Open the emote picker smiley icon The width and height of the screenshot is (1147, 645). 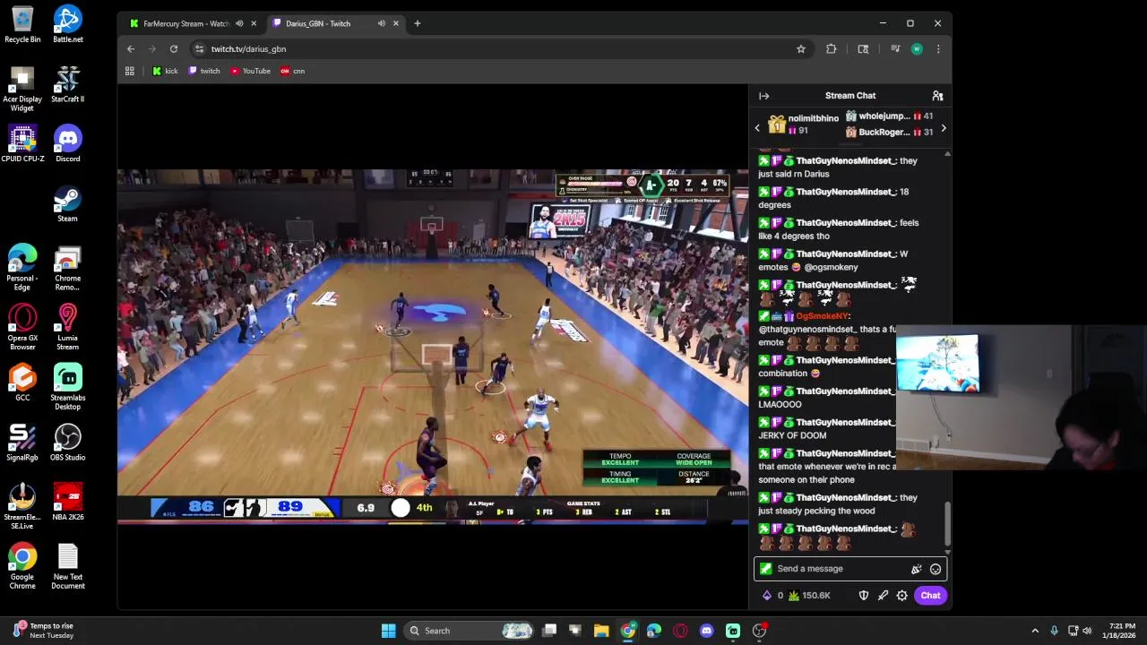(936, 569)
